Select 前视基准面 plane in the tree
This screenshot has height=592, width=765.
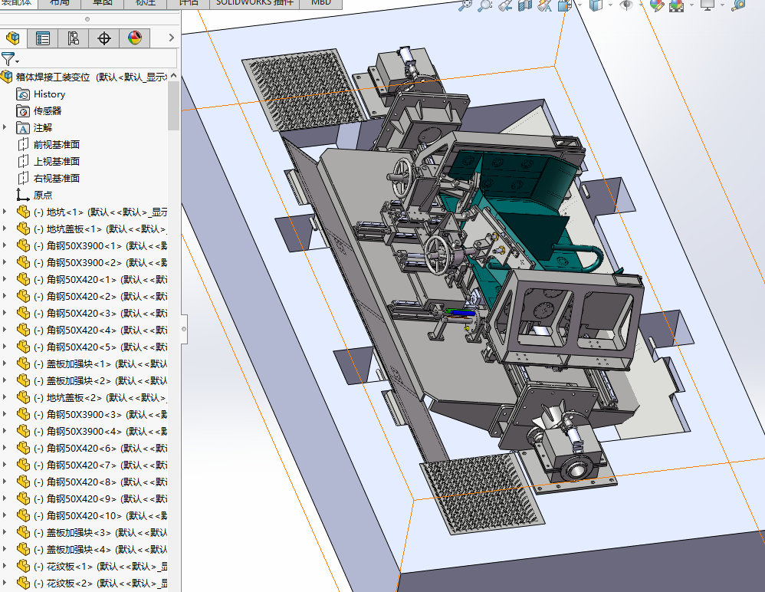(56, 145)
